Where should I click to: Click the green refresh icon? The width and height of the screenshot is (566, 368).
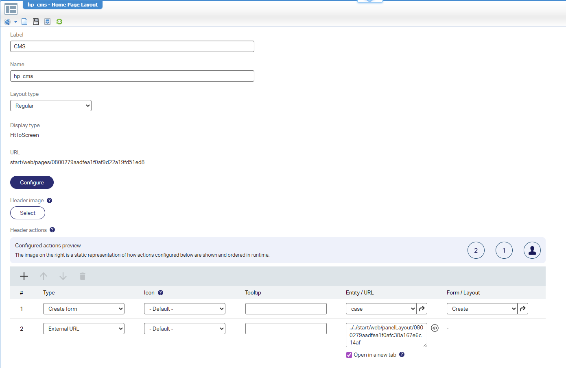[59, 22]
